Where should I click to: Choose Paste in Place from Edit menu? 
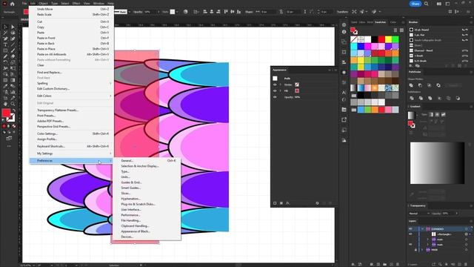[72, 49]
